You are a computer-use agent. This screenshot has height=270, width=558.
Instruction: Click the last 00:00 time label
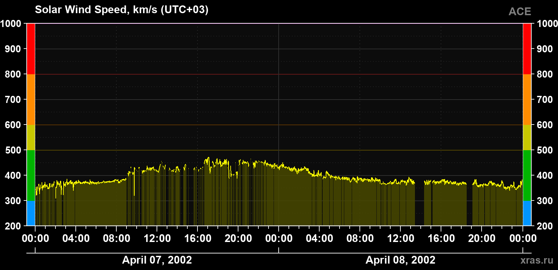(523, 239)
